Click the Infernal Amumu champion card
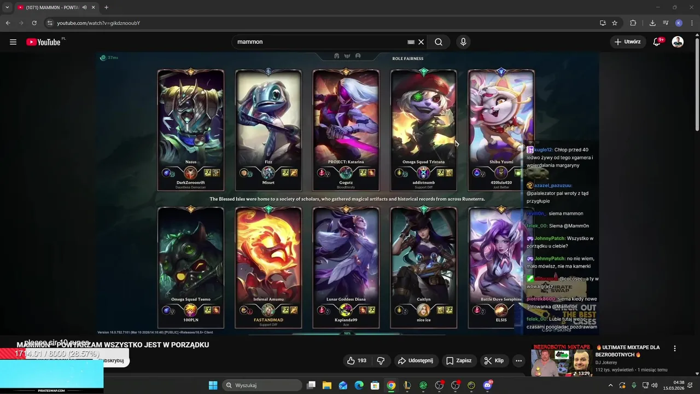This screenshot has height=394, width=700. [268, 268]
